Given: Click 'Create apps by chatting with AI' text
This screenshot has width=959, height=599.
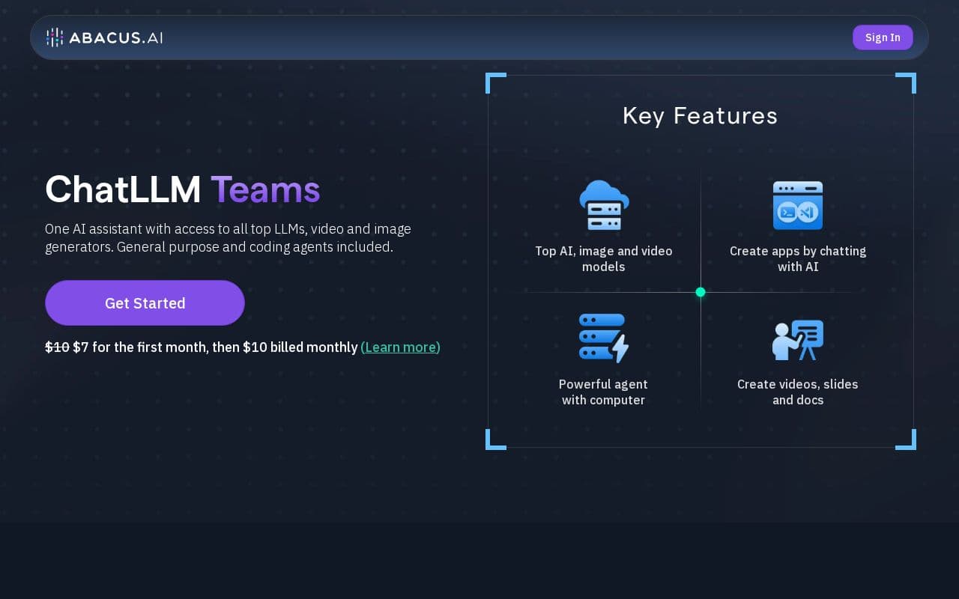Looking at the screenshot, I should click(798, 258).
